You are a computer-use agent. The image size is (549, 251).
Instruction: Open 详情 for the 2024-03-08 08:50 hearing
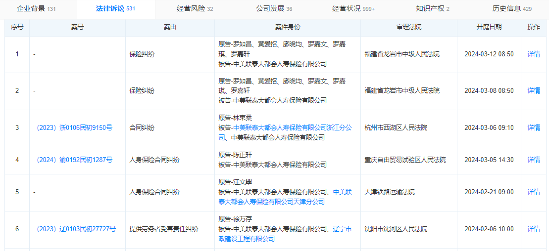[x=534, y=91]
